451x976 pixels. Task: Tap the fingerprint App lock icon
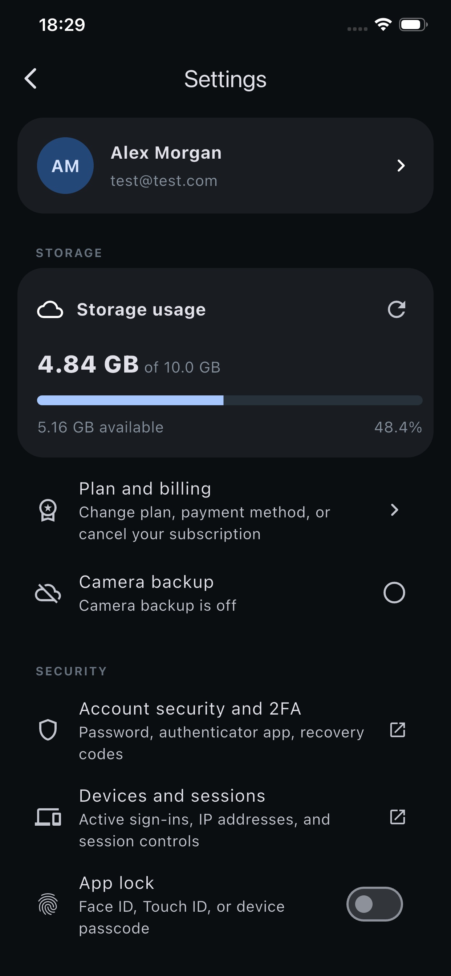(x=48, y=904)
